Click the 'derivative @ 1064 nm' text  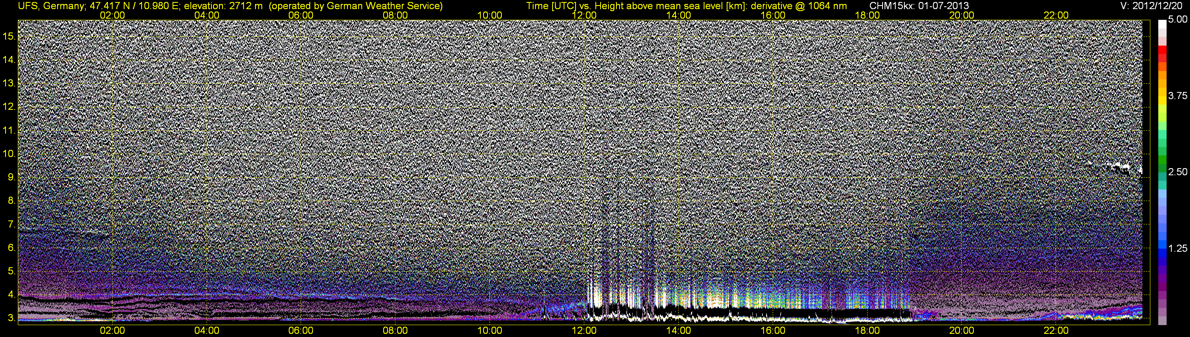click(799, 6)
